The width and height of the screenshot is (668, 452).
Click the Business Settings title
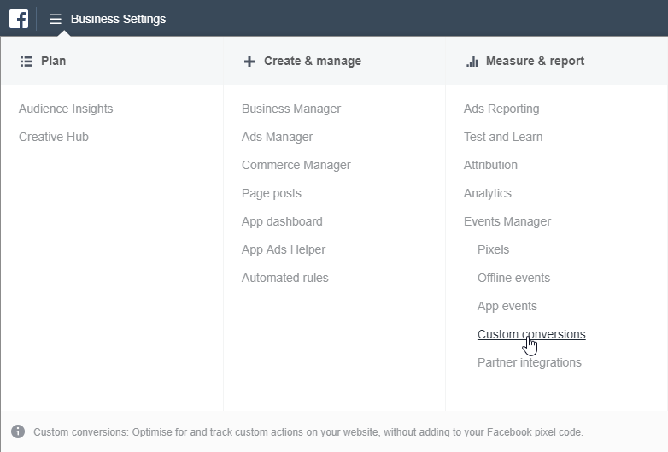click(119, 19)
